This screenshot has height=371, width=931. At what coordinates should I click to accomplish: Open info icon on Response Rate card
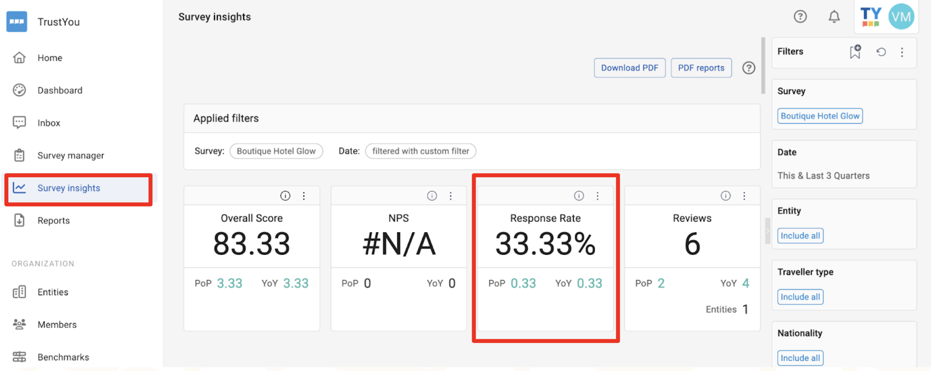pos(579,196)
